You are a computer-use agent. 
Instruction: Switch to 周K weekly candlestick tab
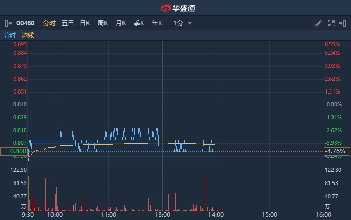point(103,23)
